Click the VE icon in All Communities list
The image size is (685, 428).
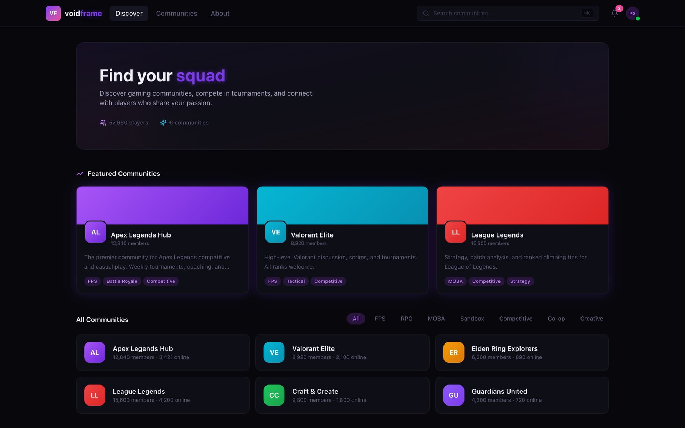(x=274, y=352)
